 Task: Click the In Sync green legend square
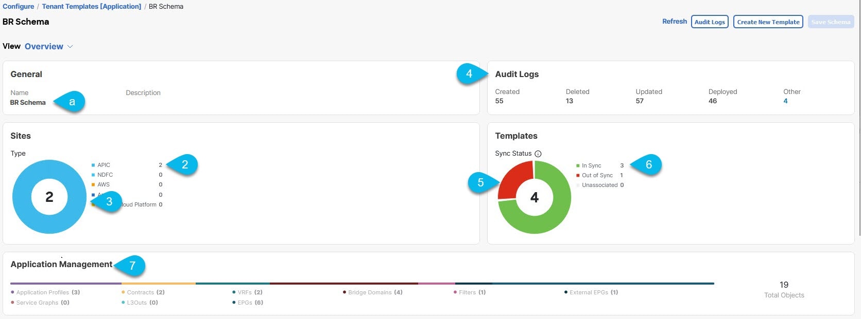[x=578, y=166]
